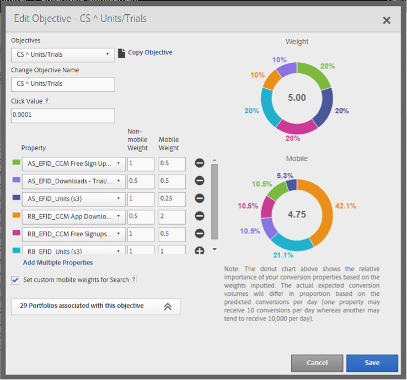Remove the AS_EFID_Units (s3) property

[199, 198]
